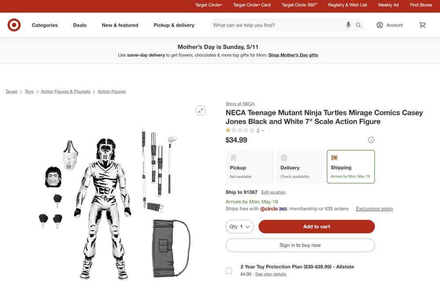Open the Deals menu item
This screenshot has width=440, height=282.
pyautogui.click(x=80, y=25)
